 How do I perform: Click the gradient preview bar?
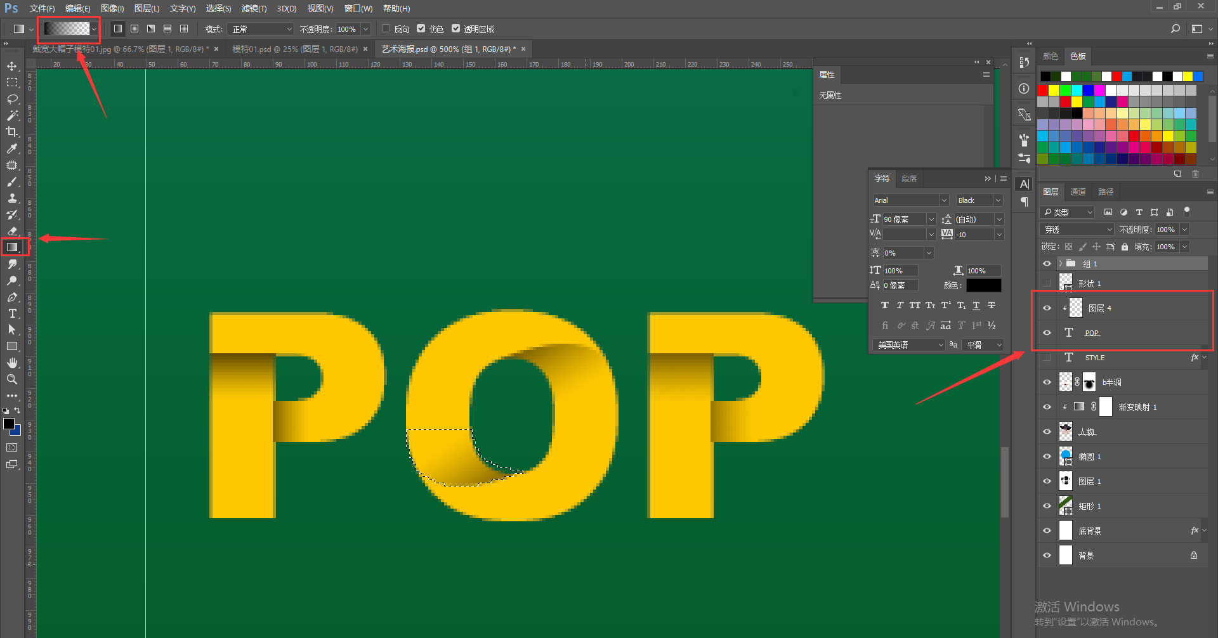pos(67,29)
